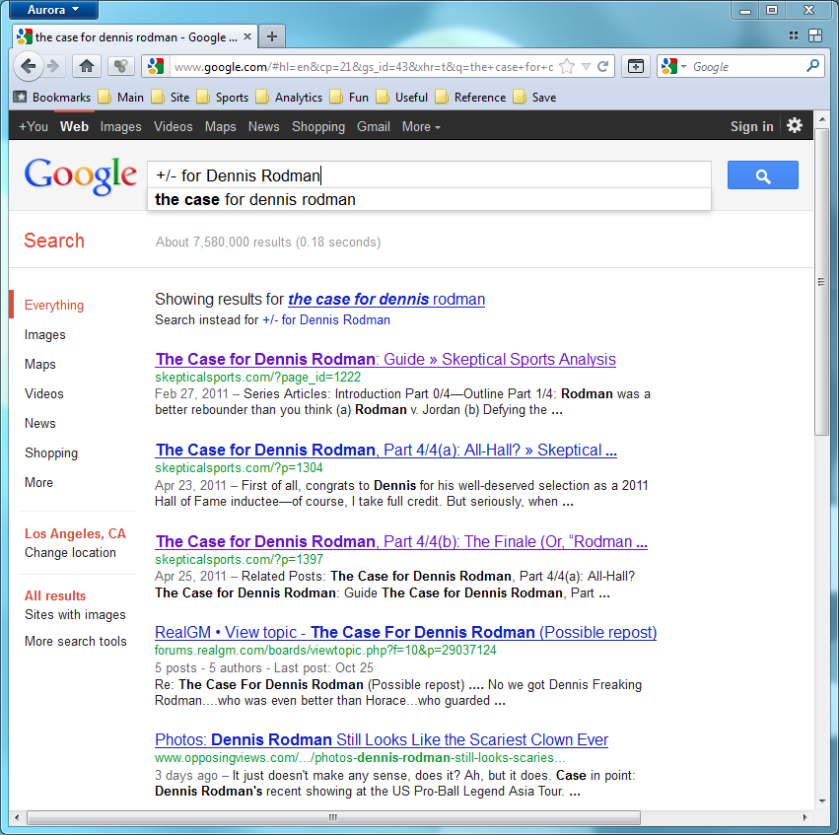The width and height of the screenshot is (839, 835).
Task: Click Sign in
Action: pyautogui.click(x=752, y=127)
